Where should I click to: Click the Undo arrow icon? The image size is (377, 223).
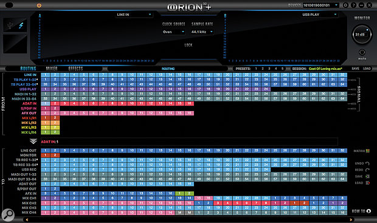pyautogui.click(x=367, y=163)
